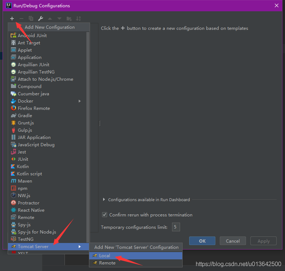Click the Move Down arrow icon
The image size is (285, 271).
59,19
